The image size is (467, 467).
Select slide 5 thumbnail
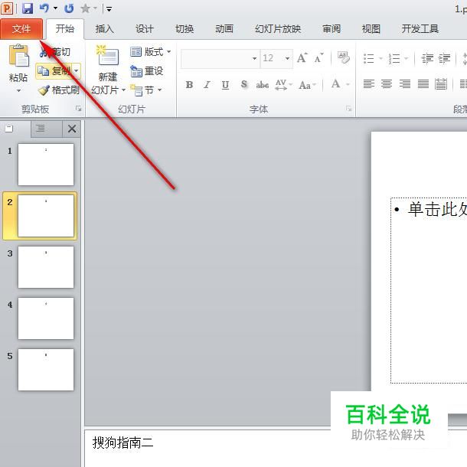[x=46, y=370]
